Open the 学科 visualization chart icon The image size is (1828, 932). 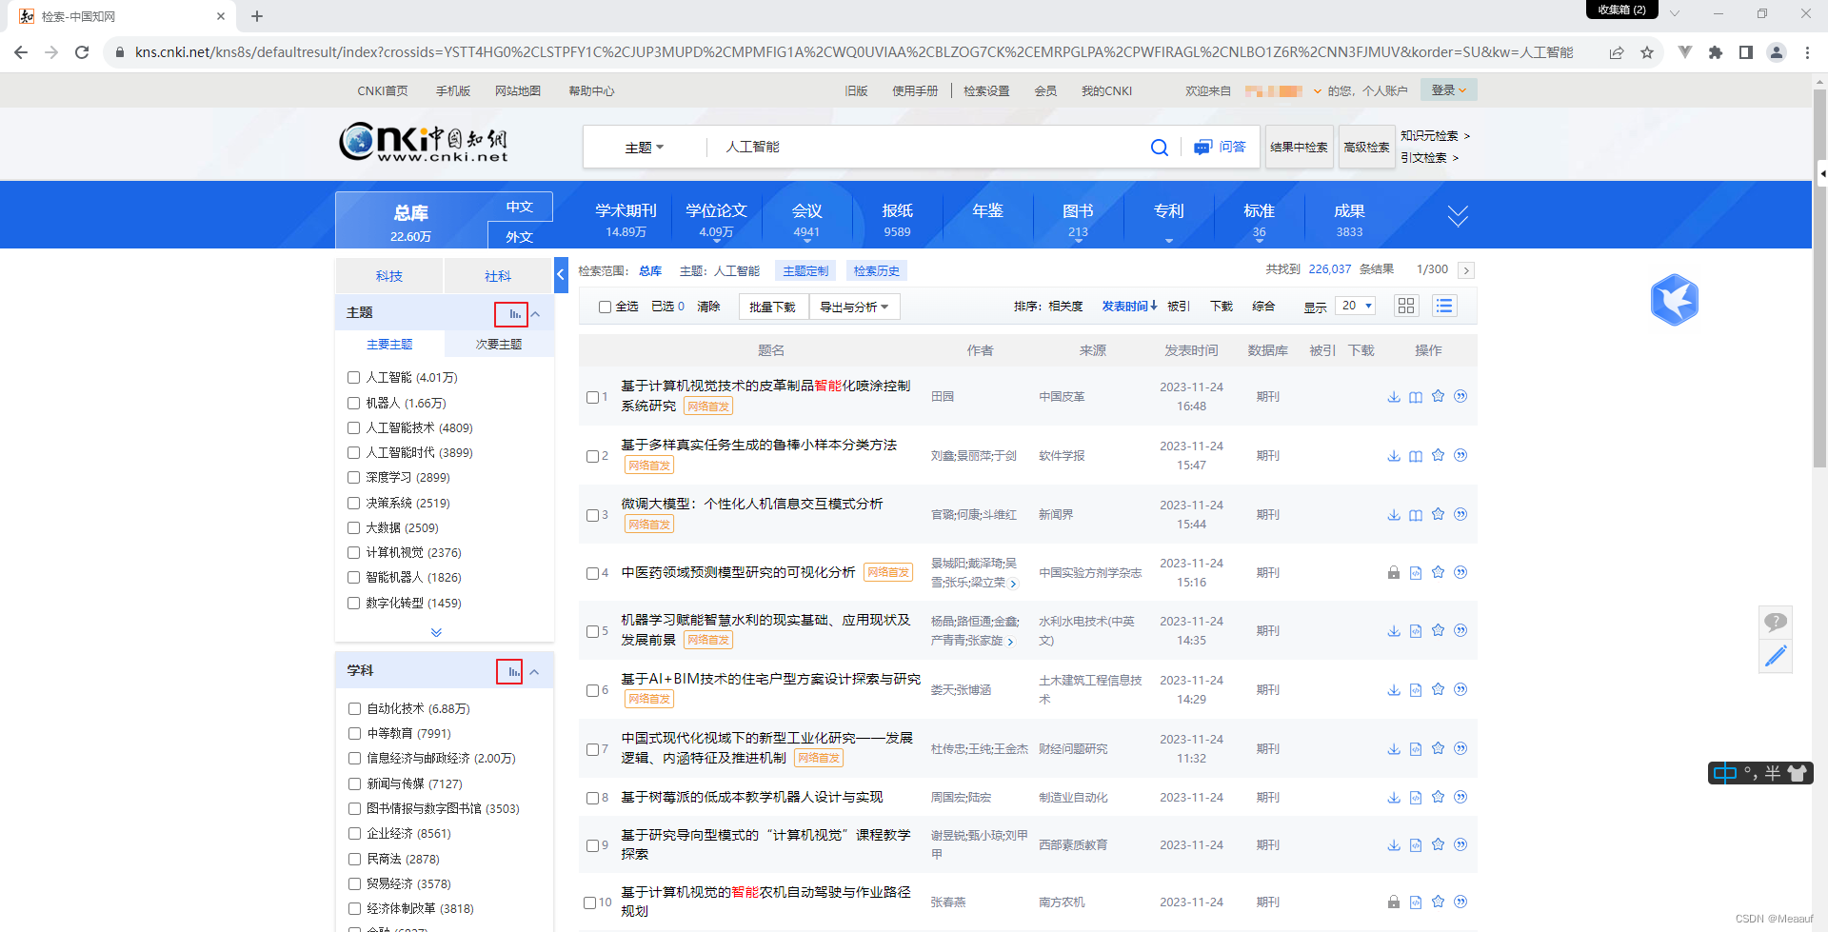coord(512,671)
